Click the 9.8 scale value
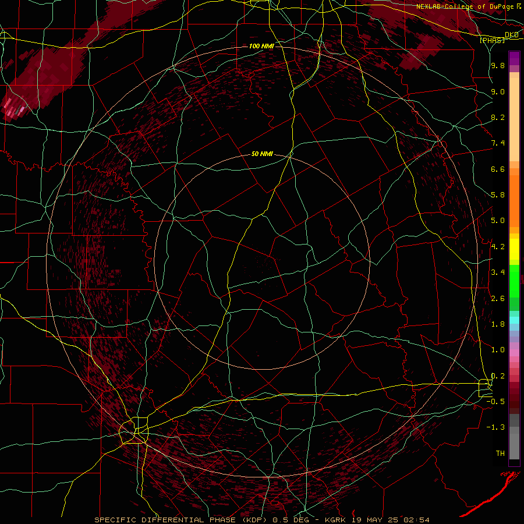 pos(498,65)
